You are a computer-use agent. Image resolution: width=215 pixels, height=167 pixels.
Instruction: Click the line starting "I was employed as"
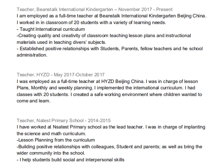tap(107, 81)
